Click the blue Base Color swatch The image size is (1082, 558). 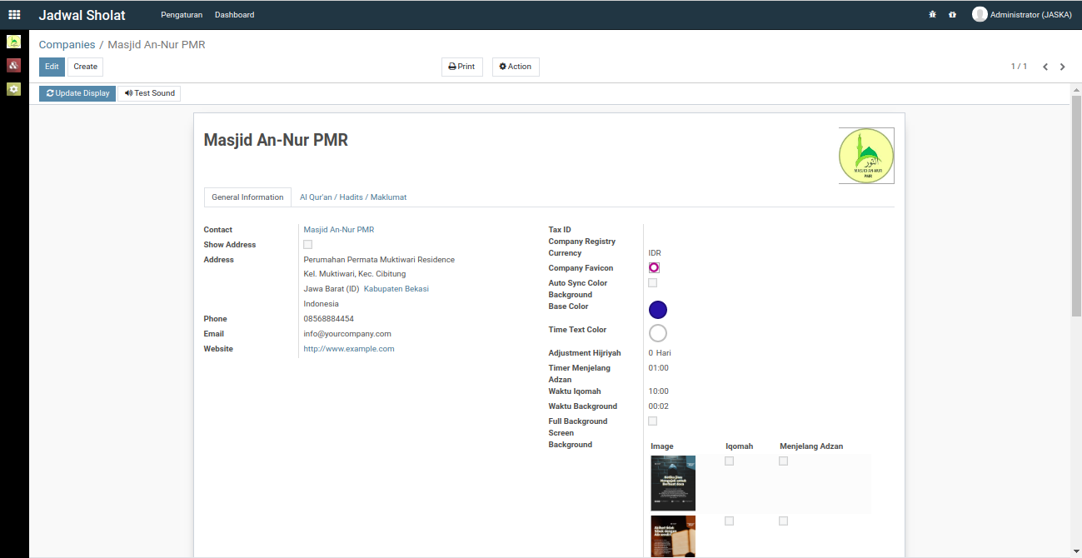(658, 310)
